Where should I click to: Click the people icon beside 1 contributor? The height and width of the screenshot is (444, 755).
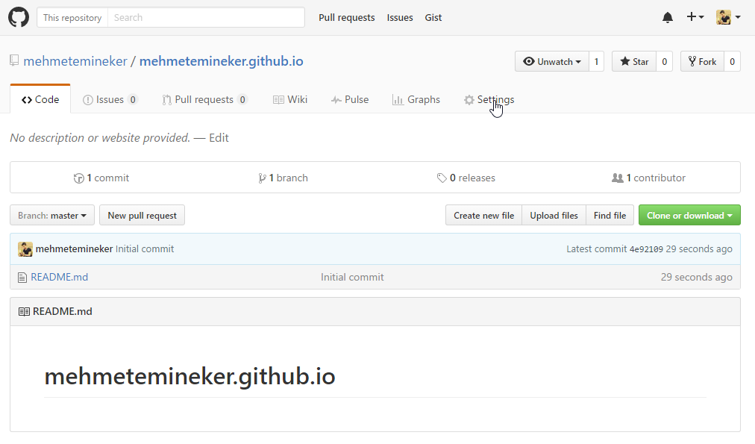click(617, 178)
